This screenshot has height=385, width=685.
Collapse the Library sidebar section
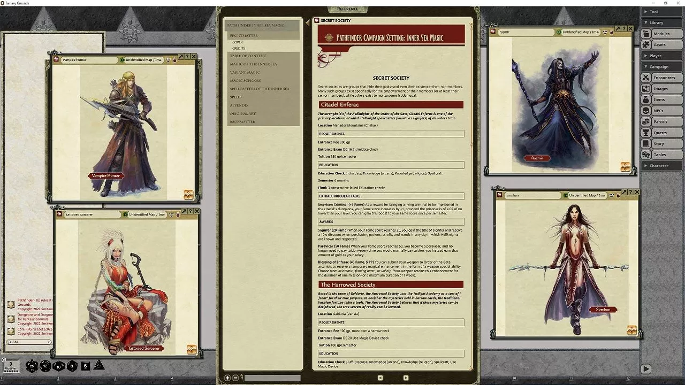[x=661, y=22]
